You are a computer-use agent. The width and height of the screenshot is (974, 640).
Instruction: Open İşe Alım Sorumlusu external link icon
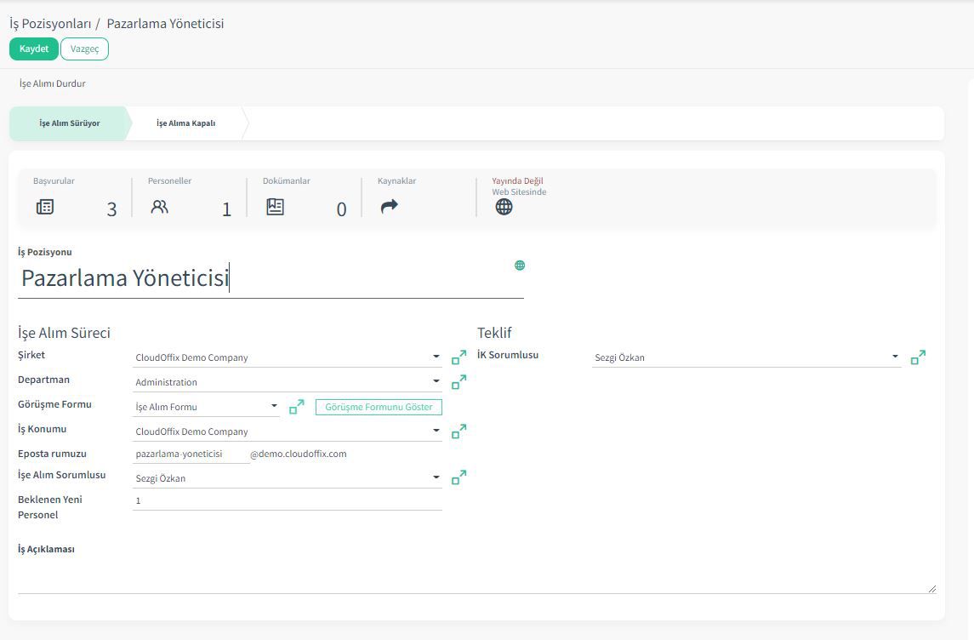(459, 477)
